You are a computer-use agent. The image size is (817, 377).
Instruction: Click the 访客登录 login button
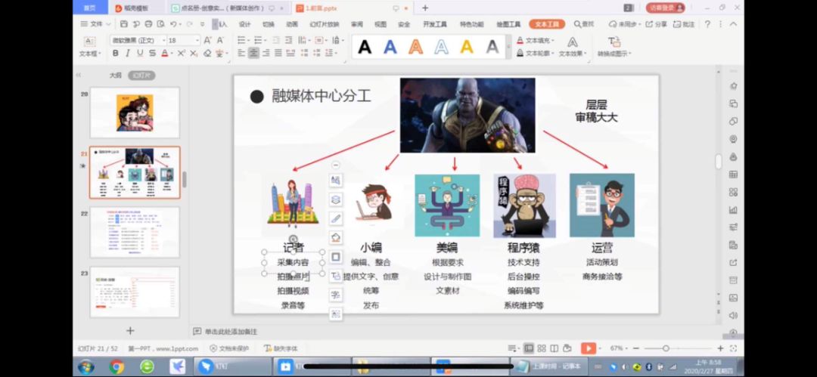666,8
